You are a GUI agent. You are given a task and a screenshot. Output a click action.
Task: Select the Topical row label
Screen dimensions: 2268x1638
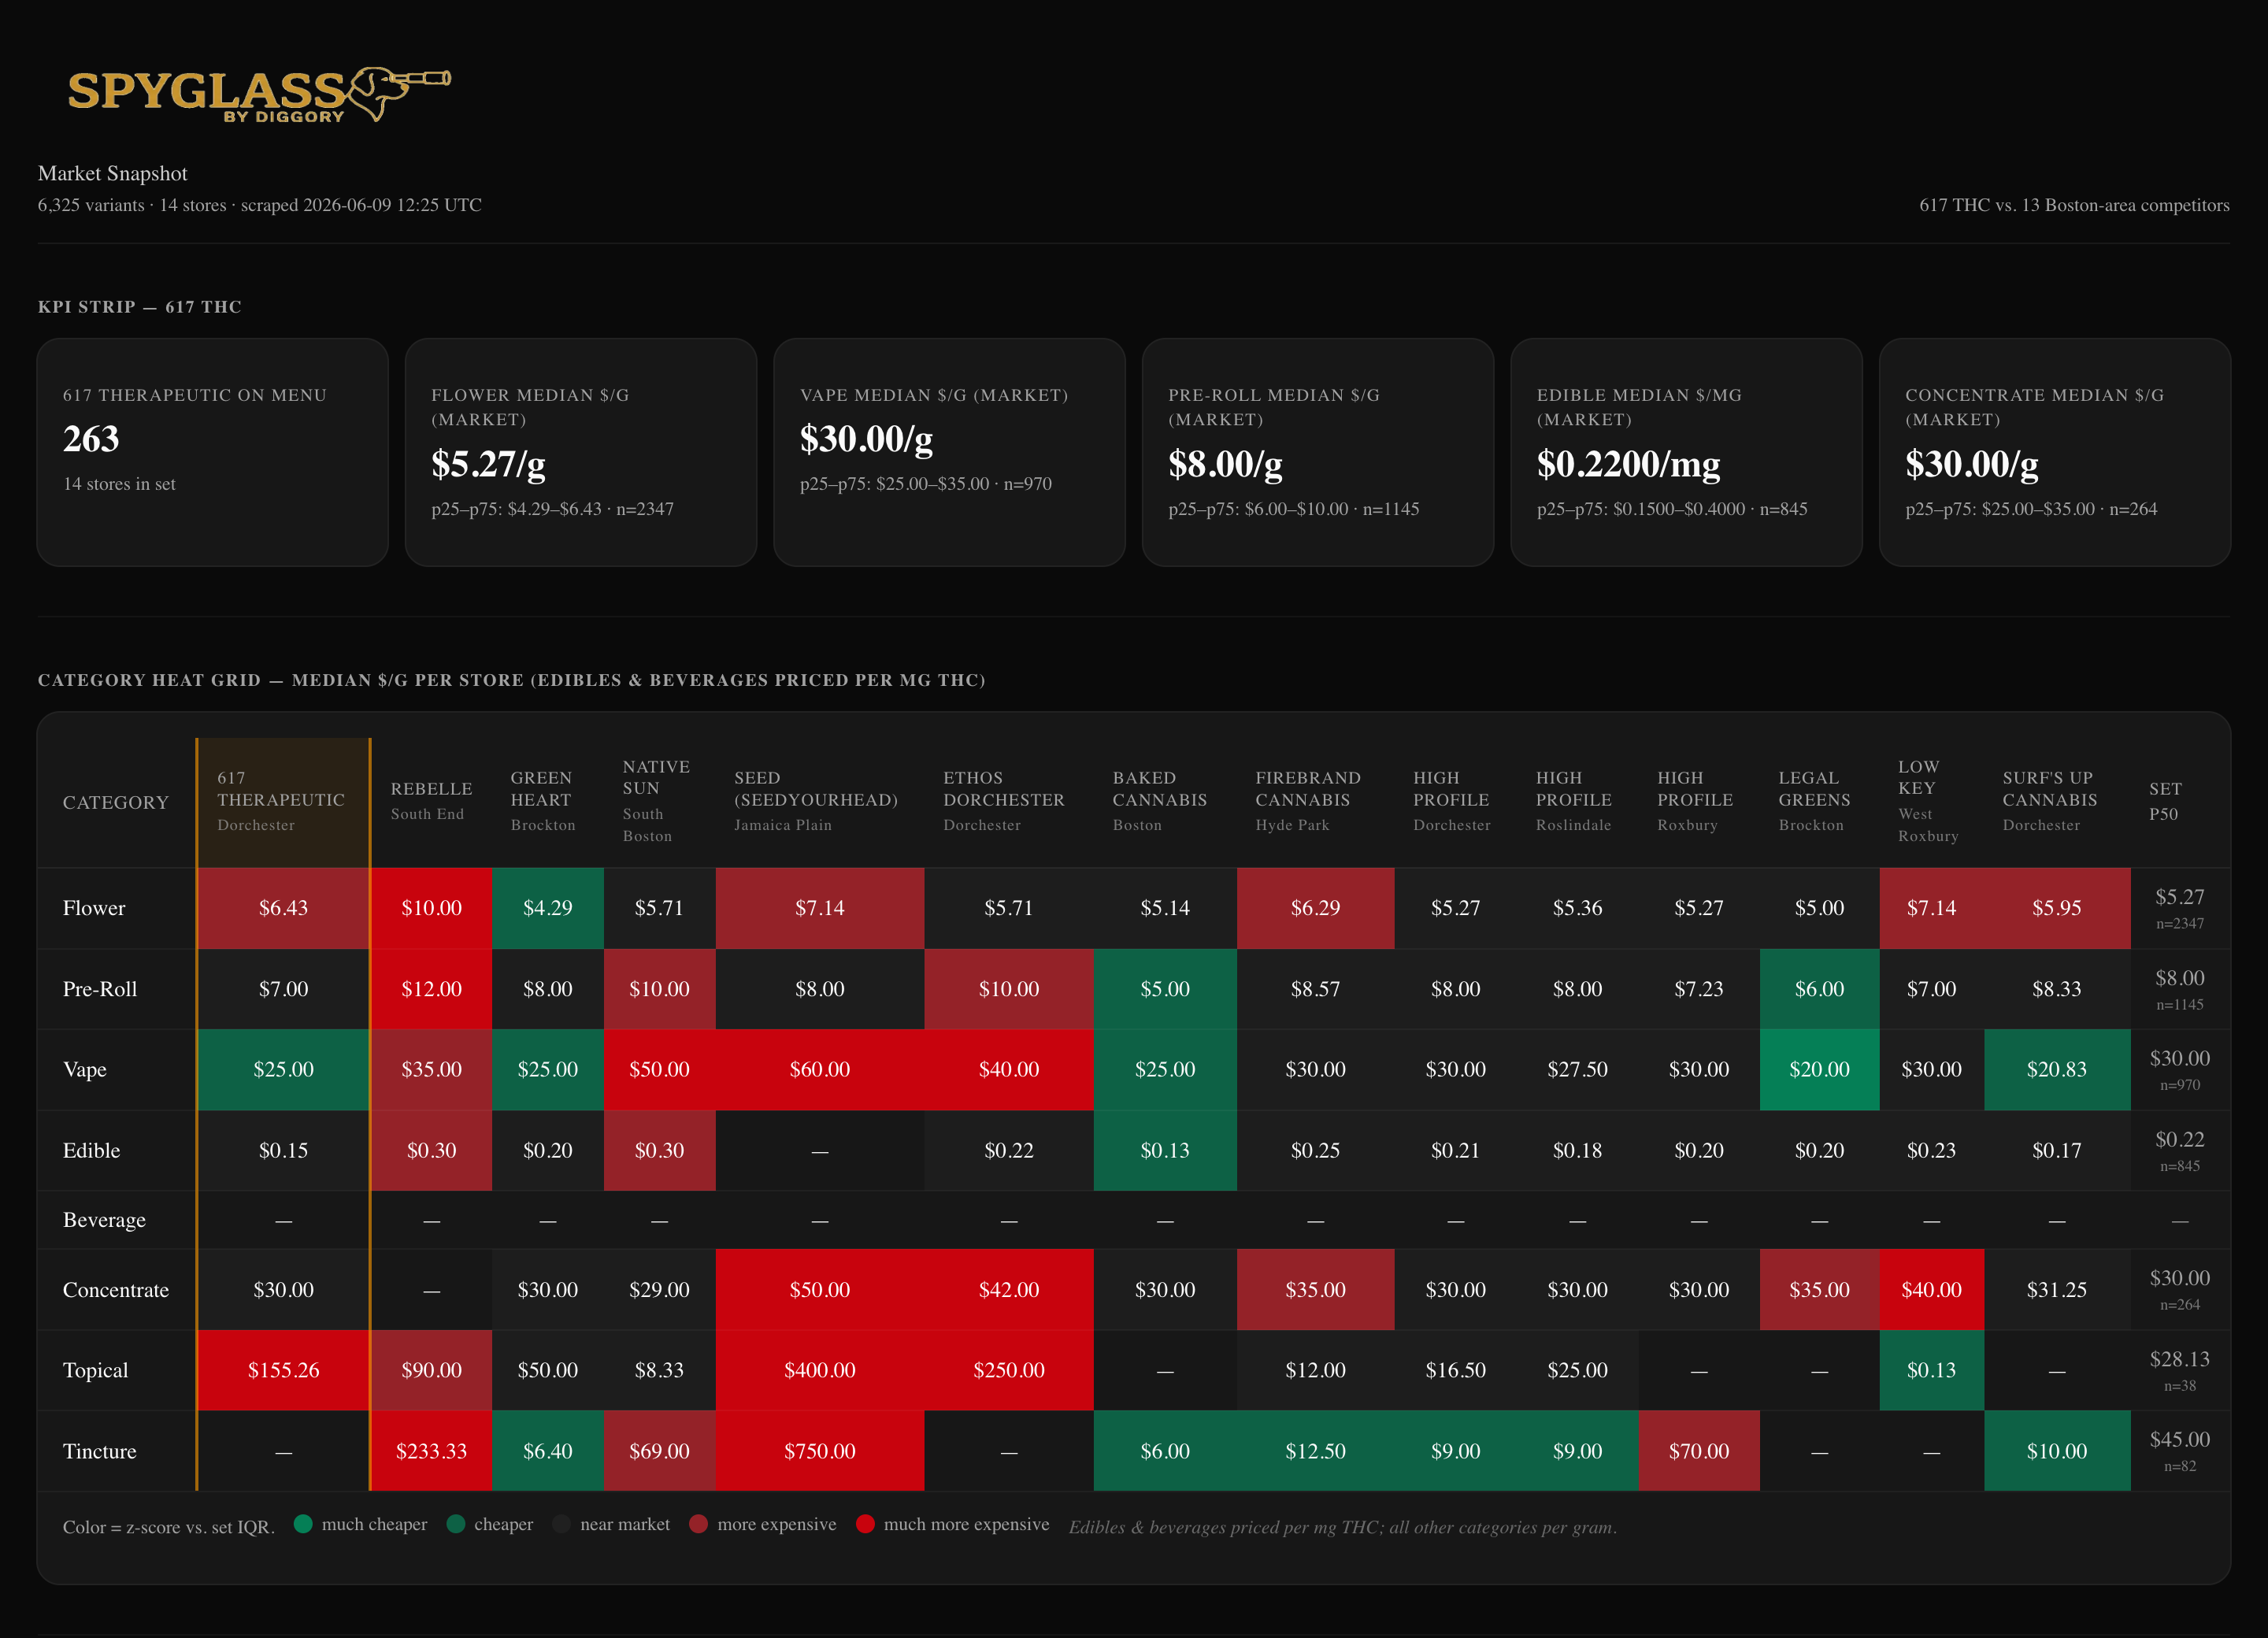(95, 1370)
